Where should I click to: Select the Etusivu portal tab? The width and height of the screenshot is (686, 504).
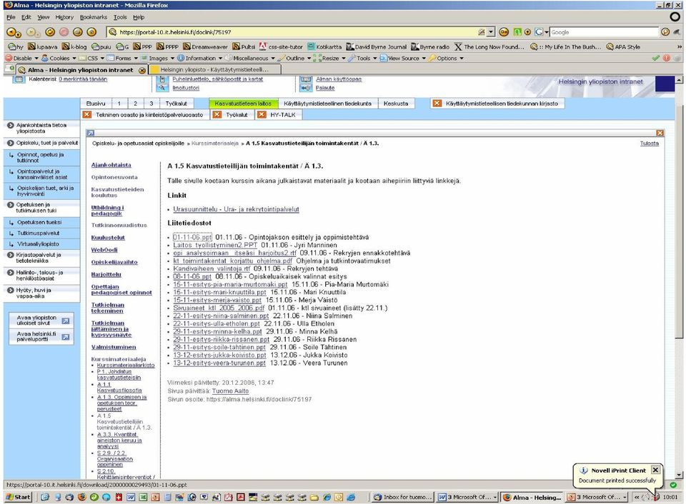pos(96,104)
